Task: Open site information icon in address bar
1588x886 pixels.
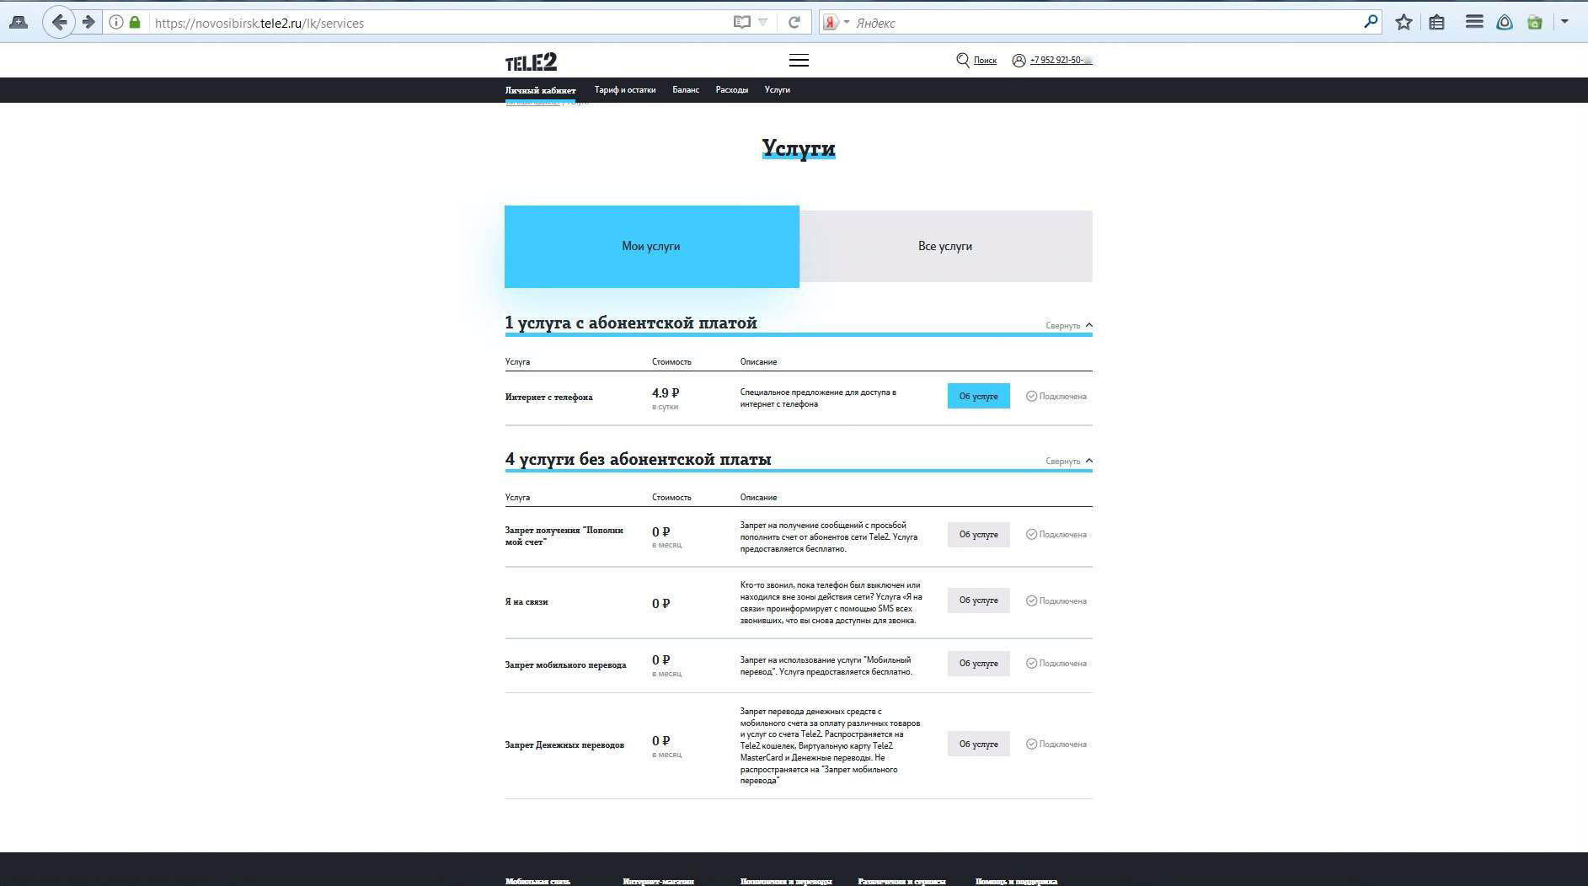Action: click(117, 23)
